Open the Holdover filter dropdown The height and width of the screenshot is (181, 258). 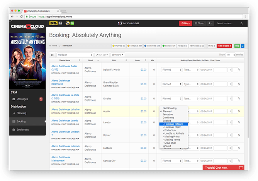(x=75, y=55)
